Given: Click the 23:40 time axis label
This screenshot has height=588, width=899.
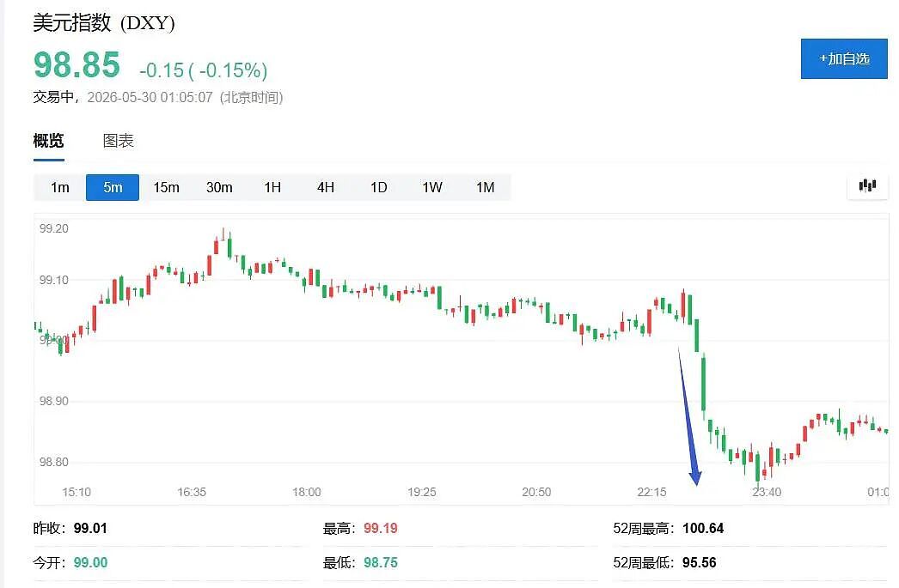Looking at the screenshot, I should click(x=767, y=492).
